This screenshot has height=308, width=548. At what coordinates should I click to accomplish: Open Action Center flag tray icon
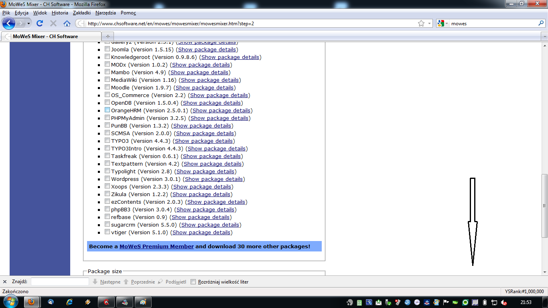point(446,302)
